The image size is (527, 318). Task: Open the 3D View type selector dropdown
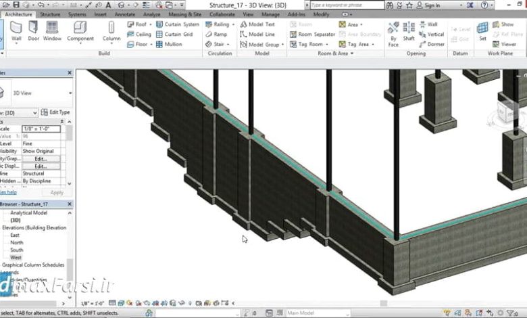click(x=70, y=93)
